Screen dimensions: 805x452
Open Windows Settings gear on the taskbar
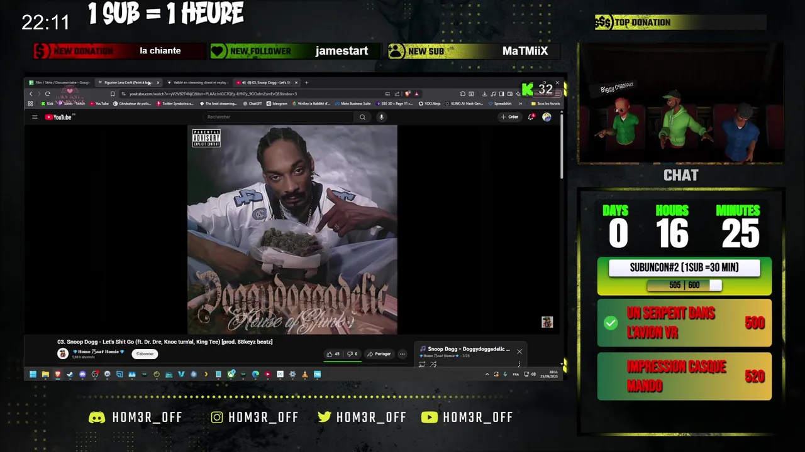click(x=292, y=374)
